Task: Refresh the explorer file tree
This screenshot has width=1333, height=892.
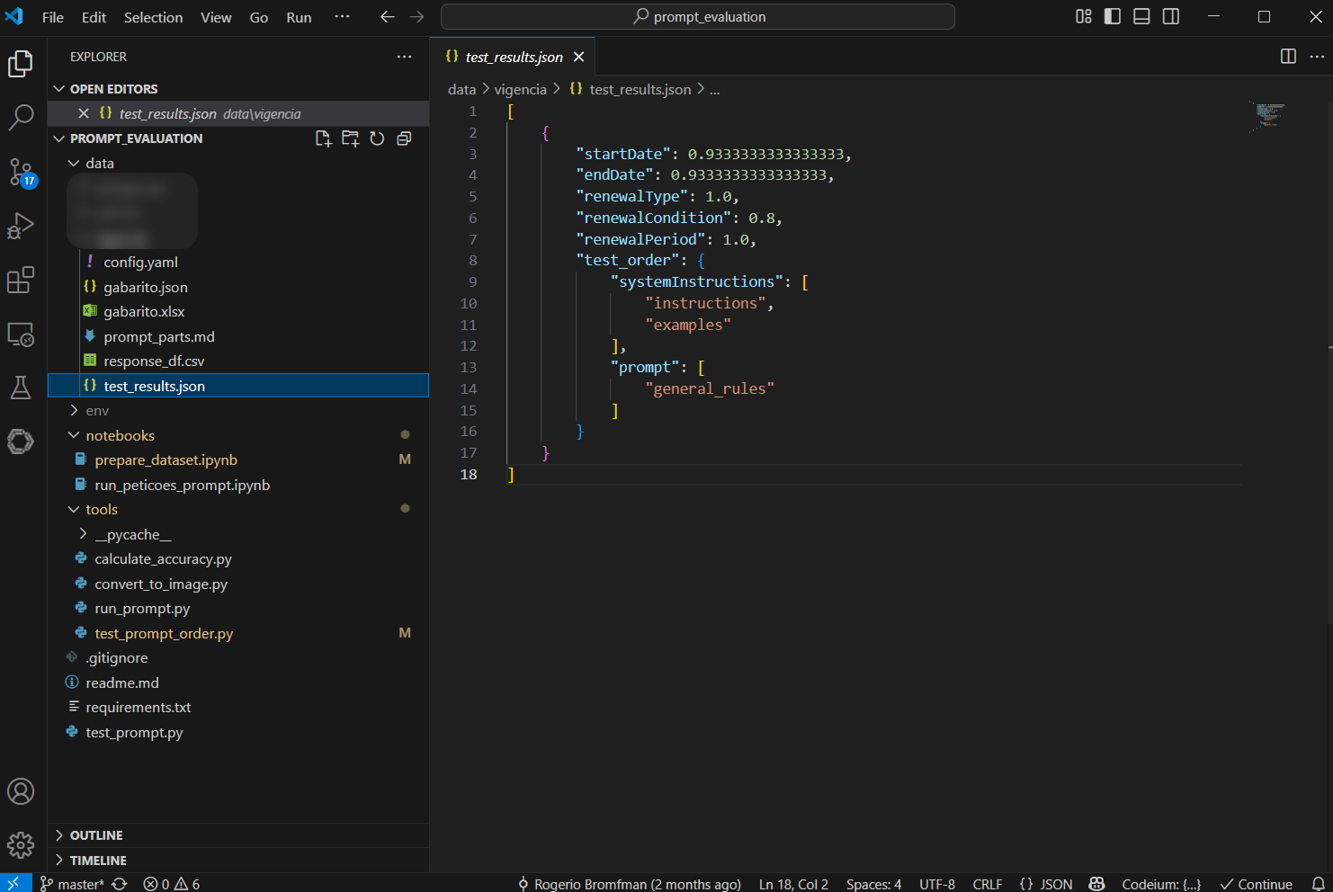Action: coord(377,138)
